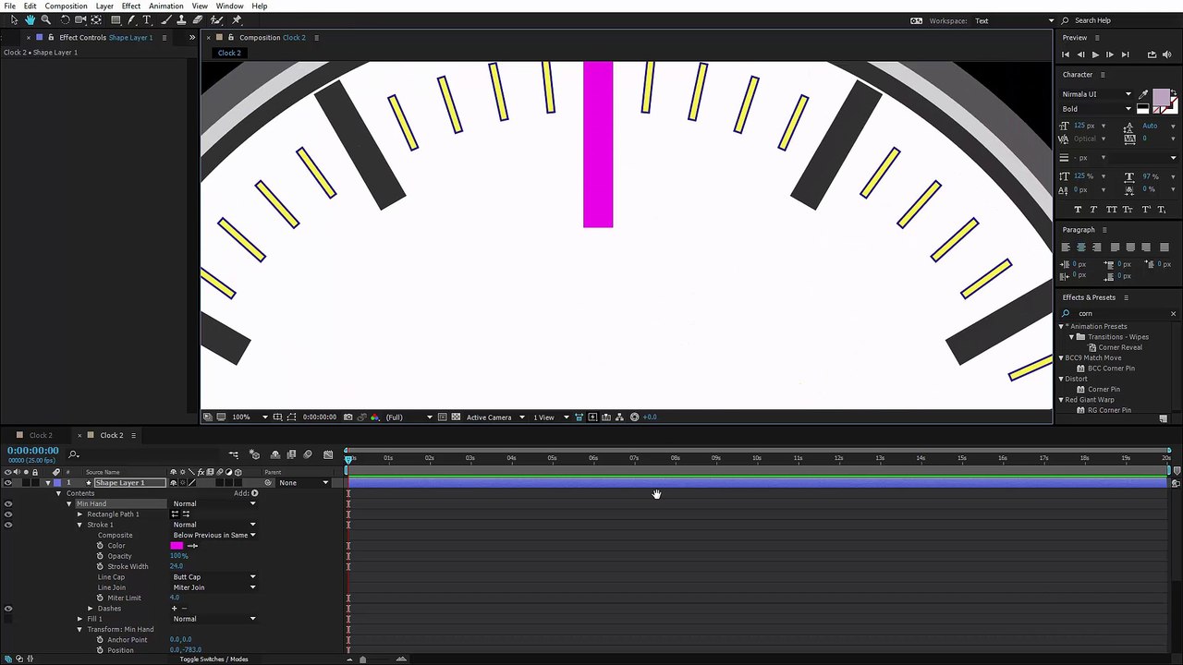The width and height of the screenshot is (1183, 665).
Task: Step to next frame in Preview panel
Action: [x=1110, y=54]
